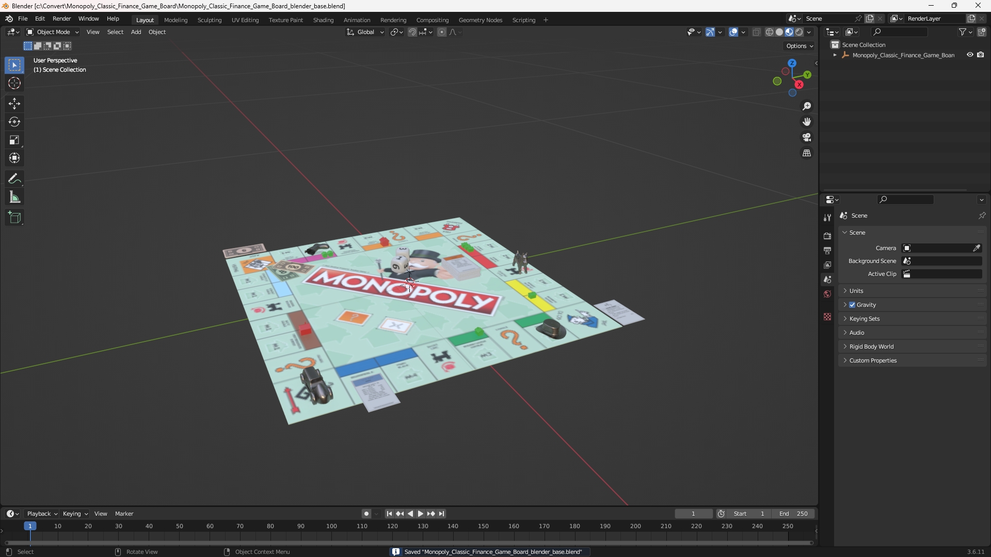
Task: Switch to the Modeling workspace tab
Action: point(175,20)
